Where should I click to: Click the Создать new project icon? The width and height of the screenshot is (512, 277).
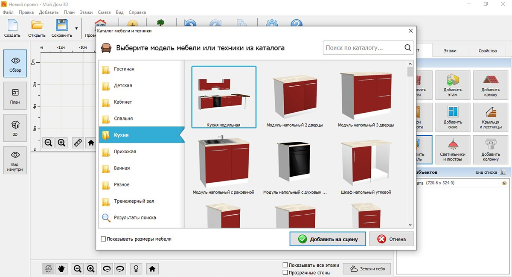(12, 28)
